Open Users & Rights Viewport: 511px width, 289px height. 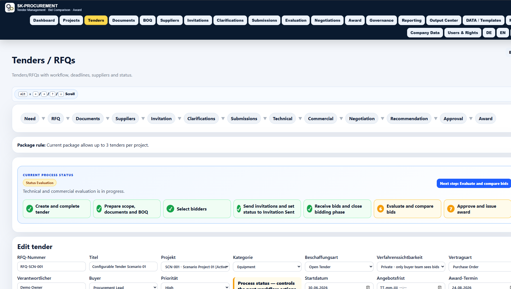click(463, 33)
